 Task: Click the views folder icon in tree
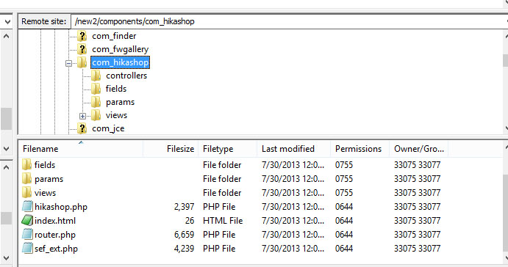pos(96,115)
